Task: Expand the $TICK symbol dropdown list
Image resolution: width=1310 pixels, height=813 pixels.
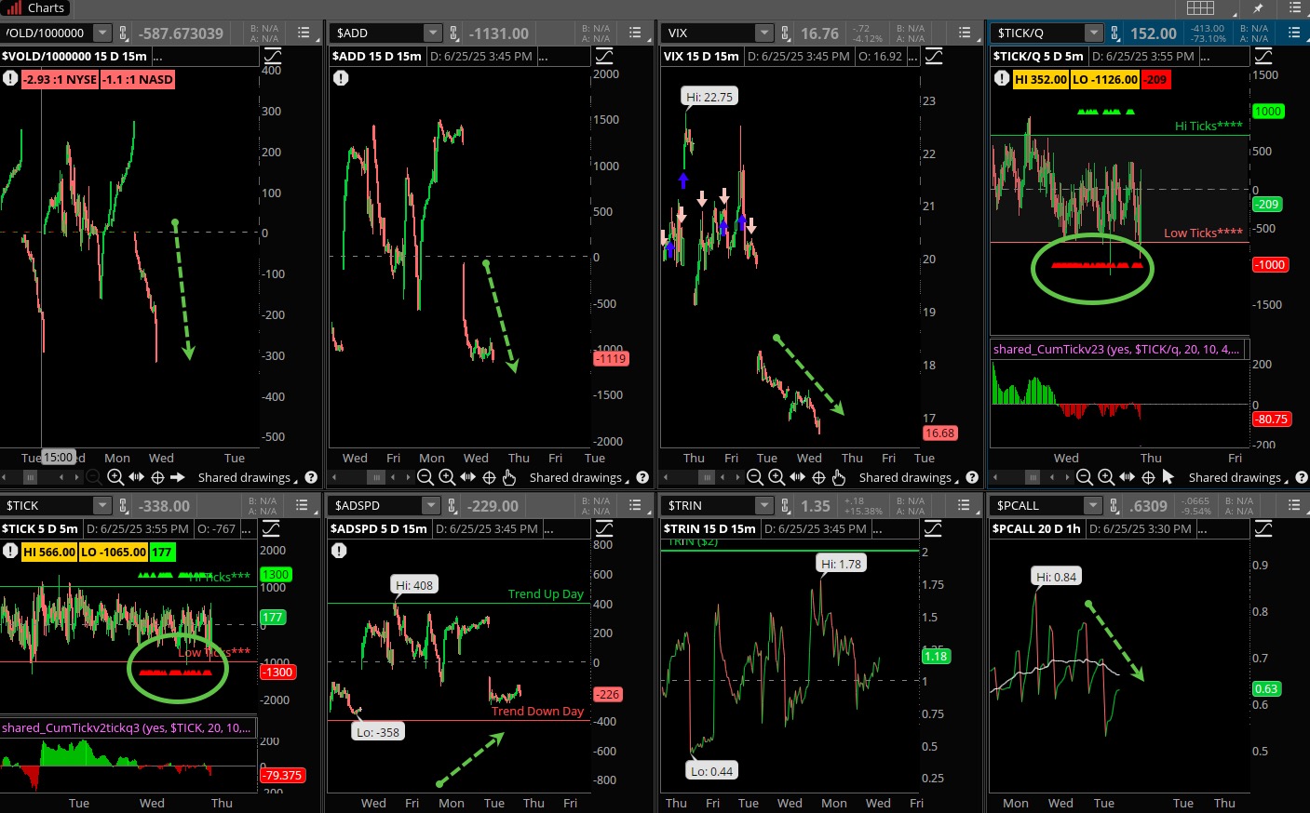Action: pos(101,506)
